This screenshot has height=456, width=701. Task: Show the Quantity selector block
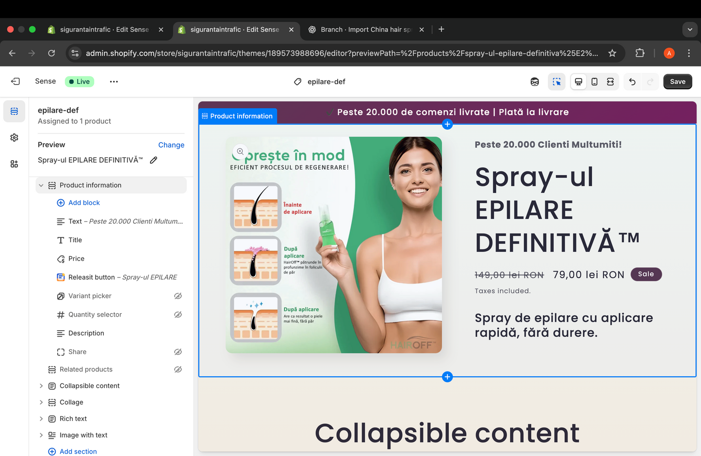pos(178,315)
